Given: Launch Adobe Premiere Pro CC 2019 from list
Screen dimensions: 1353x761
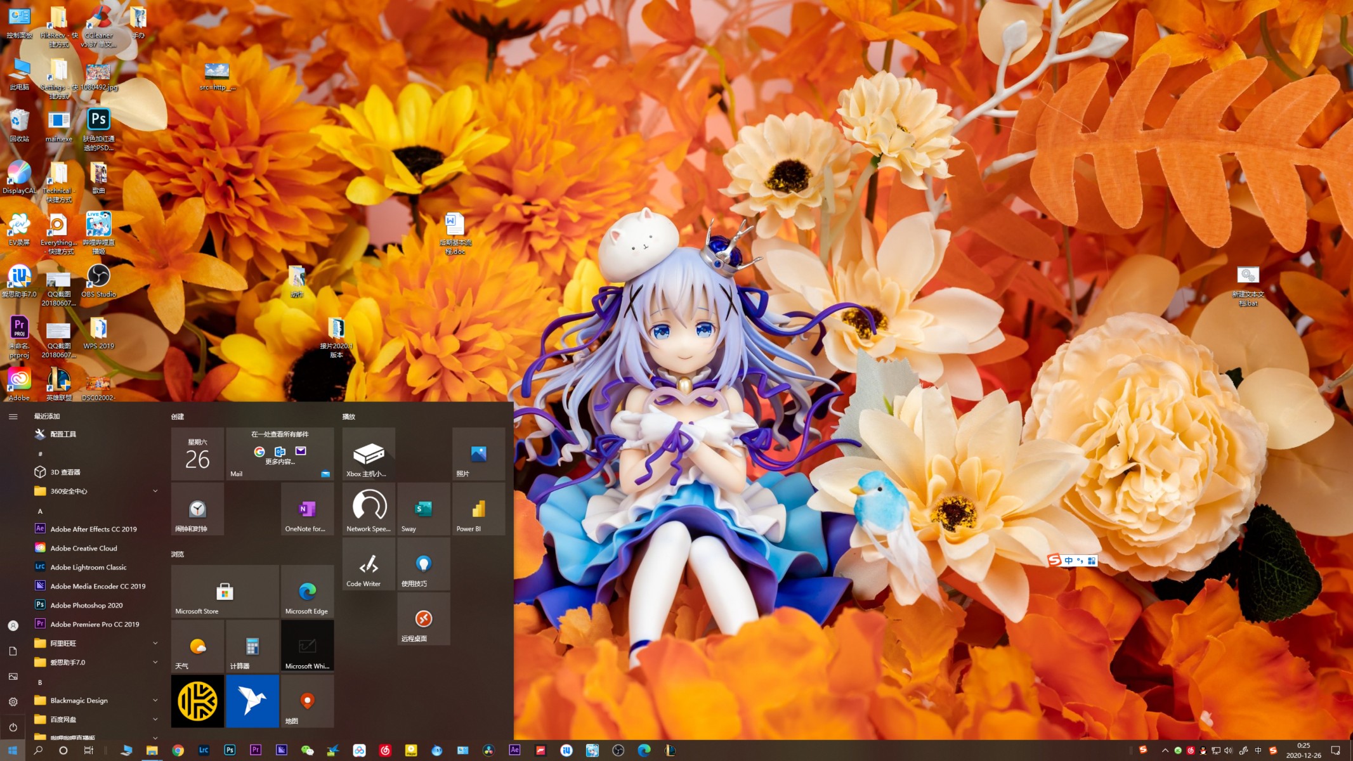Looking at the screenshot, I should pos(96,624).
